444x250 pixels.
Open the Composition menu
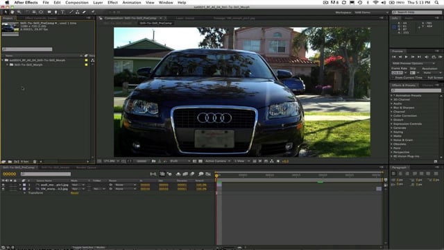coord(77,3)
